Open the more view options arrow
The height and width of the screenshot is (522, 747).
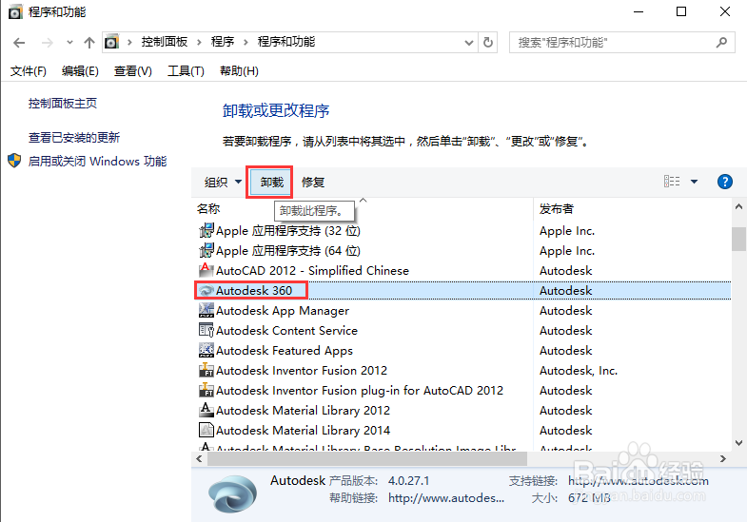[694, 182]
